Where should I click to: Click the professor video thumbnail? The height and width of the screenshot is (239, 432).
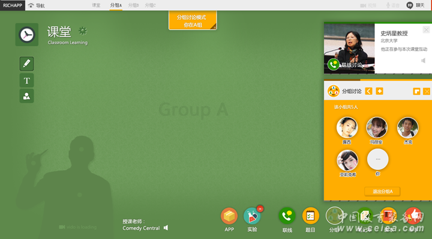pyautogui.click(x=349, y=48)
